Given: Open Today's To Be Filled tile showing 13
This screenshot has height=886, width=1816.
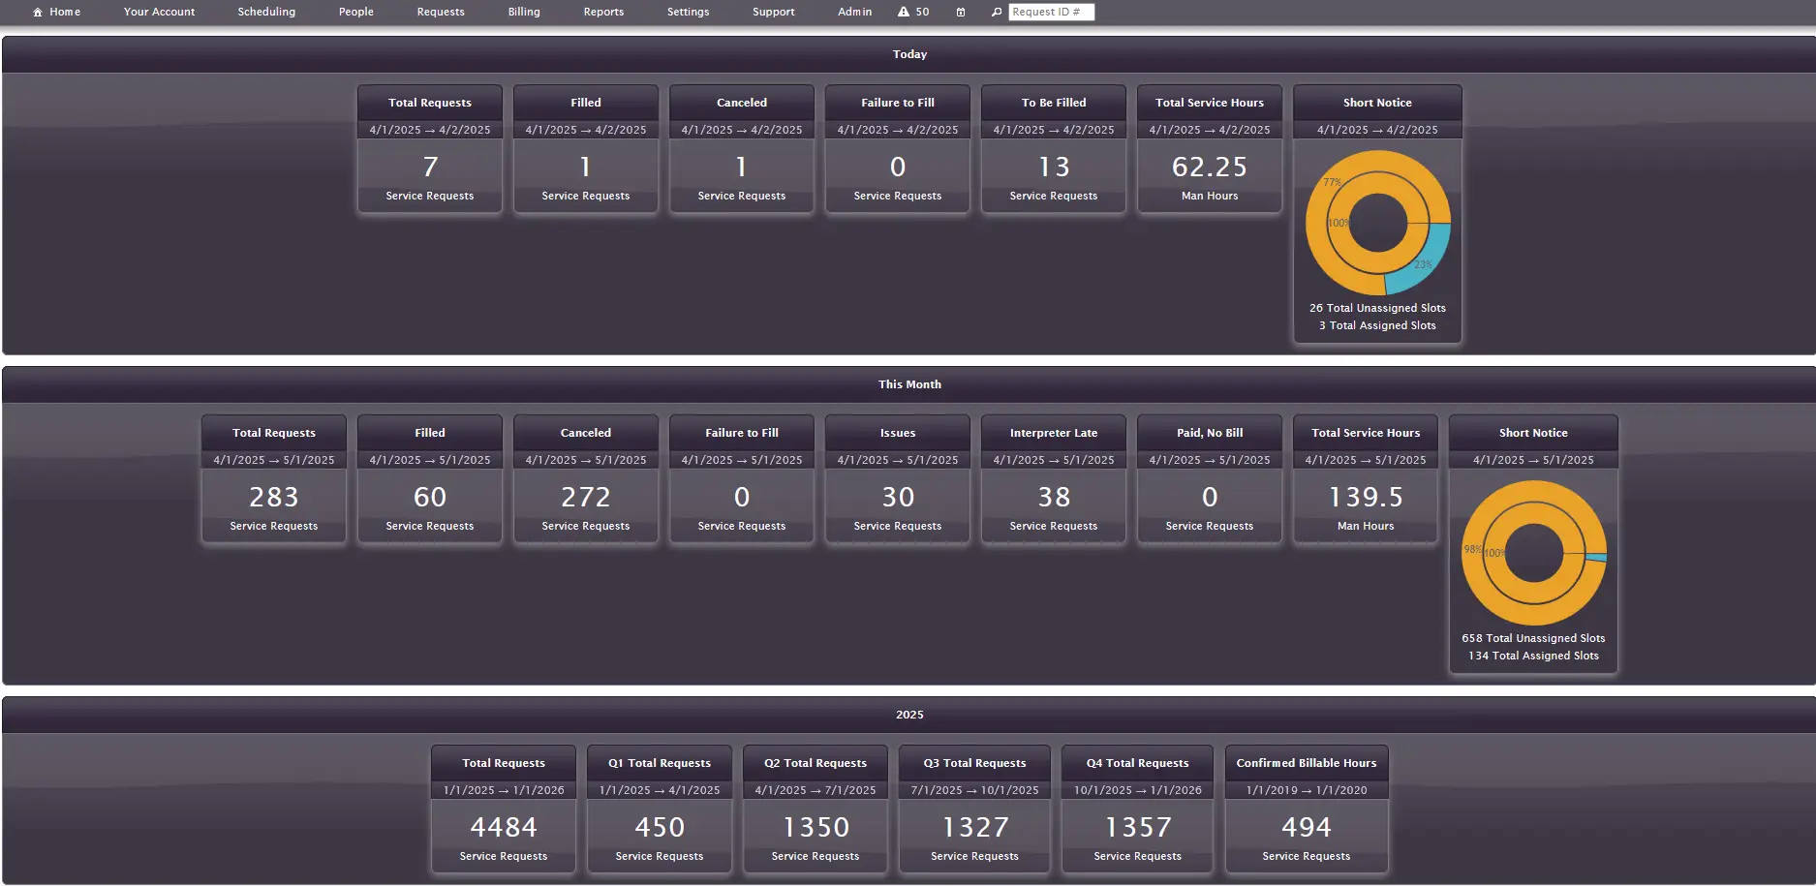Looking at the screenshot, I should [x=1054, y=168].
